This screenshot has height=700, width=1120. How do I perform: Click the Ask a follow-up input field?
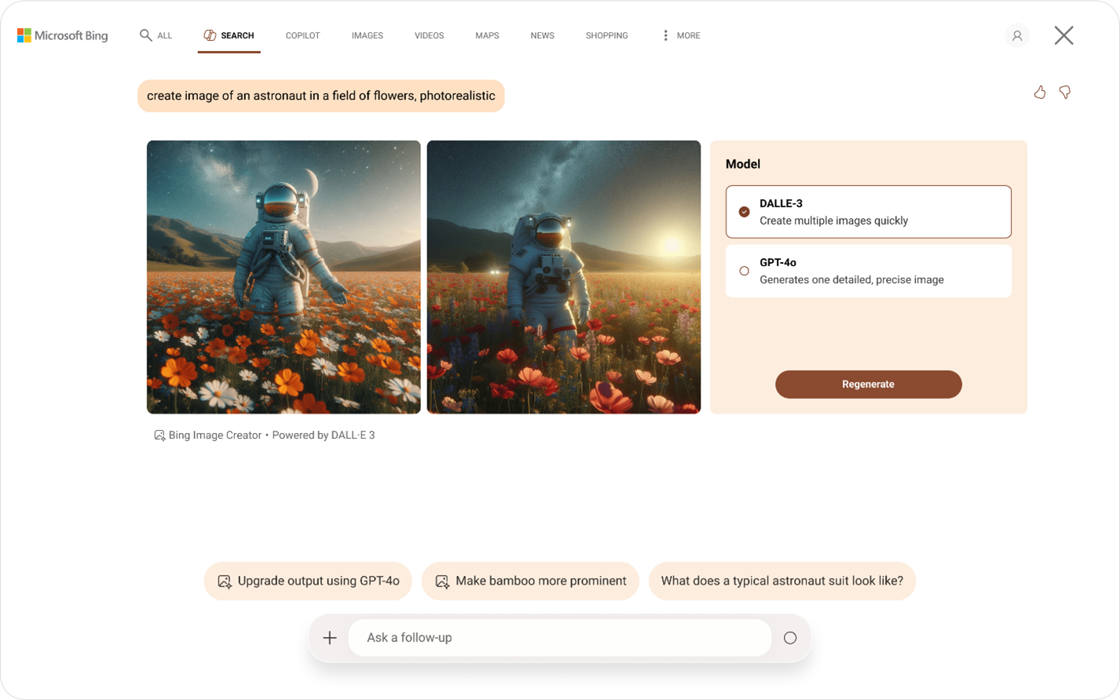(x=560, y=637)
